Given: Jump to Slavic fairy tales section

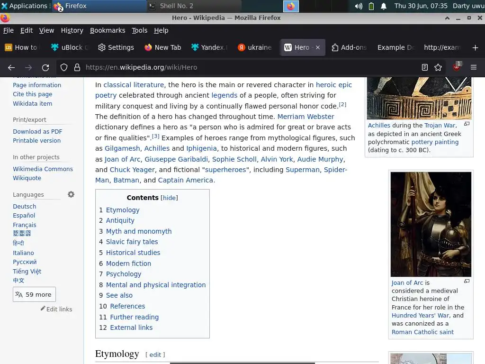Looking at the screenshot, I should click(132, 242).
